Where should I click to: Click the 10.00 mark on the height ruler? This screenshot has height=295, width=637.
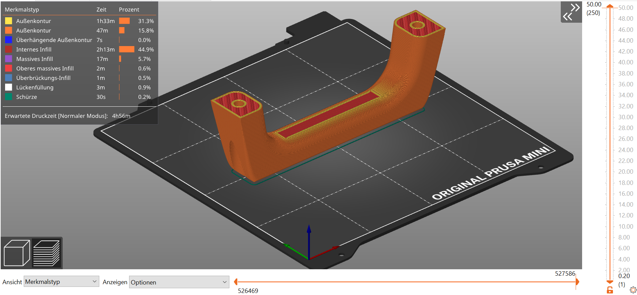625,226
